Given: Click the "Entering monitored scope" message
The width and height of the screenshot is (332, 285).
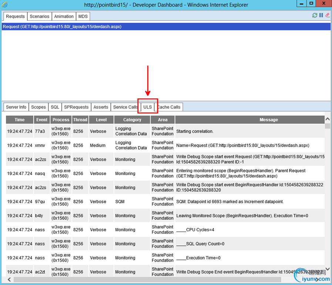Looking at the screenshot, I should pyautogui.click(x=241, y=173).
